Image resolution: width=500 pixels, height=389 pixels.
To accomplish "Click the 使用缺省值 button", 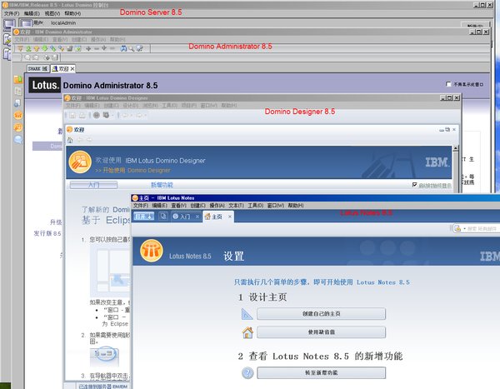I will click(x=322, y=332).
